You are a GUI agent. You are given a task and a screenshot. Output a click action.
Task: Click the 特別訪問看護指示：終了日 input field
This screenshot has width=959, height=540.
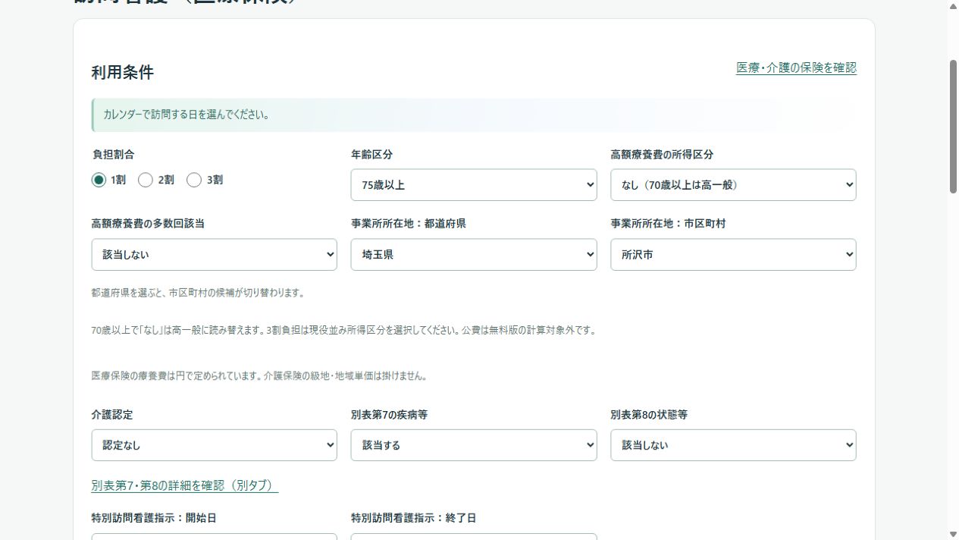[x=474, y=536]
